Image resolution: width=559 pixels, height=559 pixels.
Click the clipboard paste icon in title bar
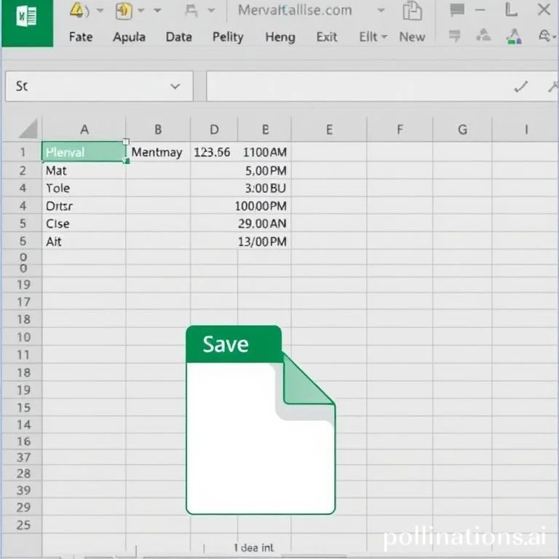pos(413,11)
